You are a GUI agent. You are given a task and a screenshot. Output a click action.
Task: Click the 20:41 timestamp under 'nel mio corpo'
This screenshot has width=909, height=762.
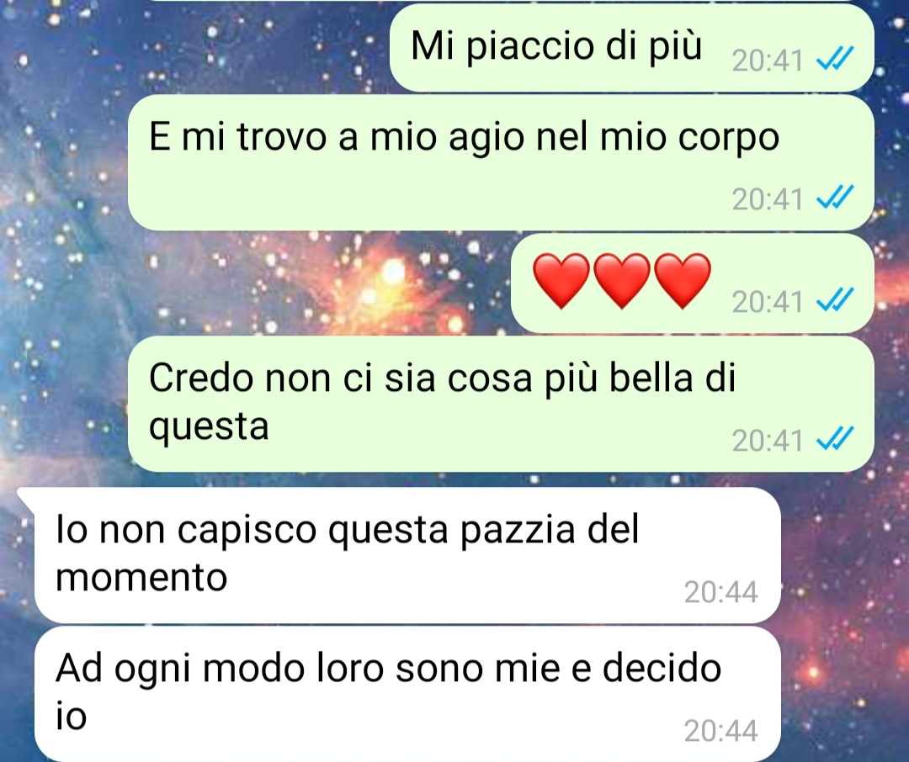(x=768, y=199)
